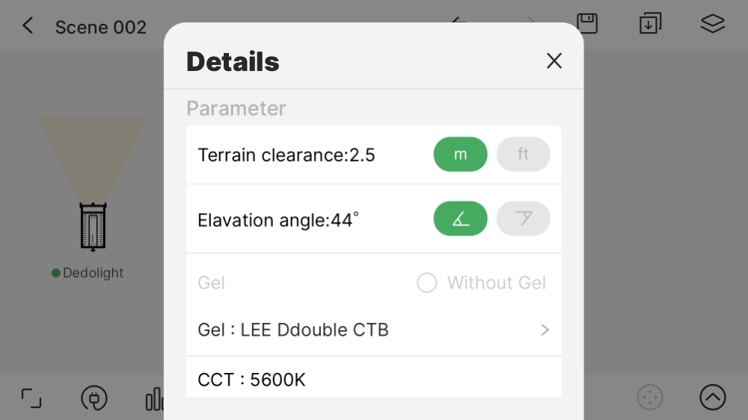
Task: Tap the Terrain clearance 2.5 value
Action: point(286,155)
